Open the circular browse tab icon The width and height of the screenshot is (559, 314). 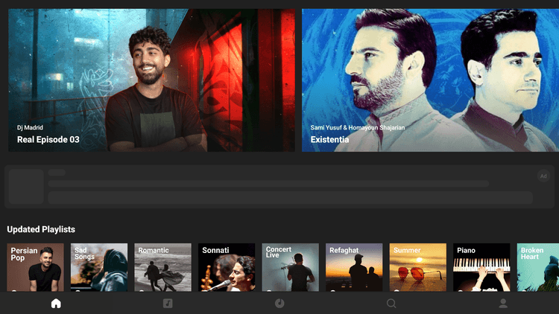point(279,304)
